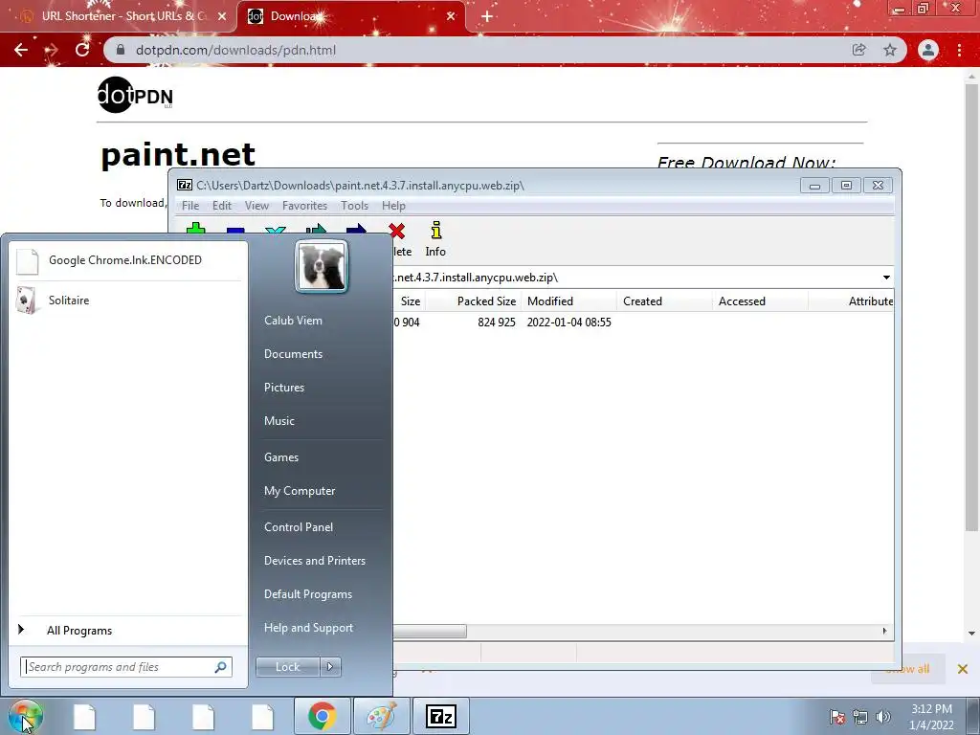Click the taskbar clock showing 3:12 PM

pyautogui.click(x=931, y=717)
